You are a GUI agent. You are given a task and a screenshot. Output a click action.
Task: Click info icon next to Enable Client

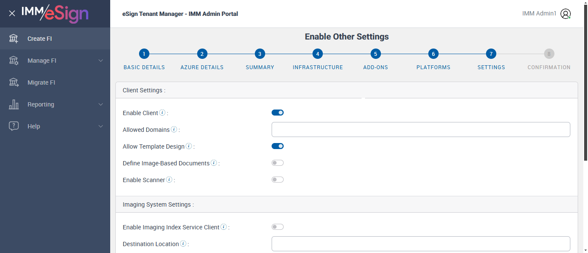point(162,113)
